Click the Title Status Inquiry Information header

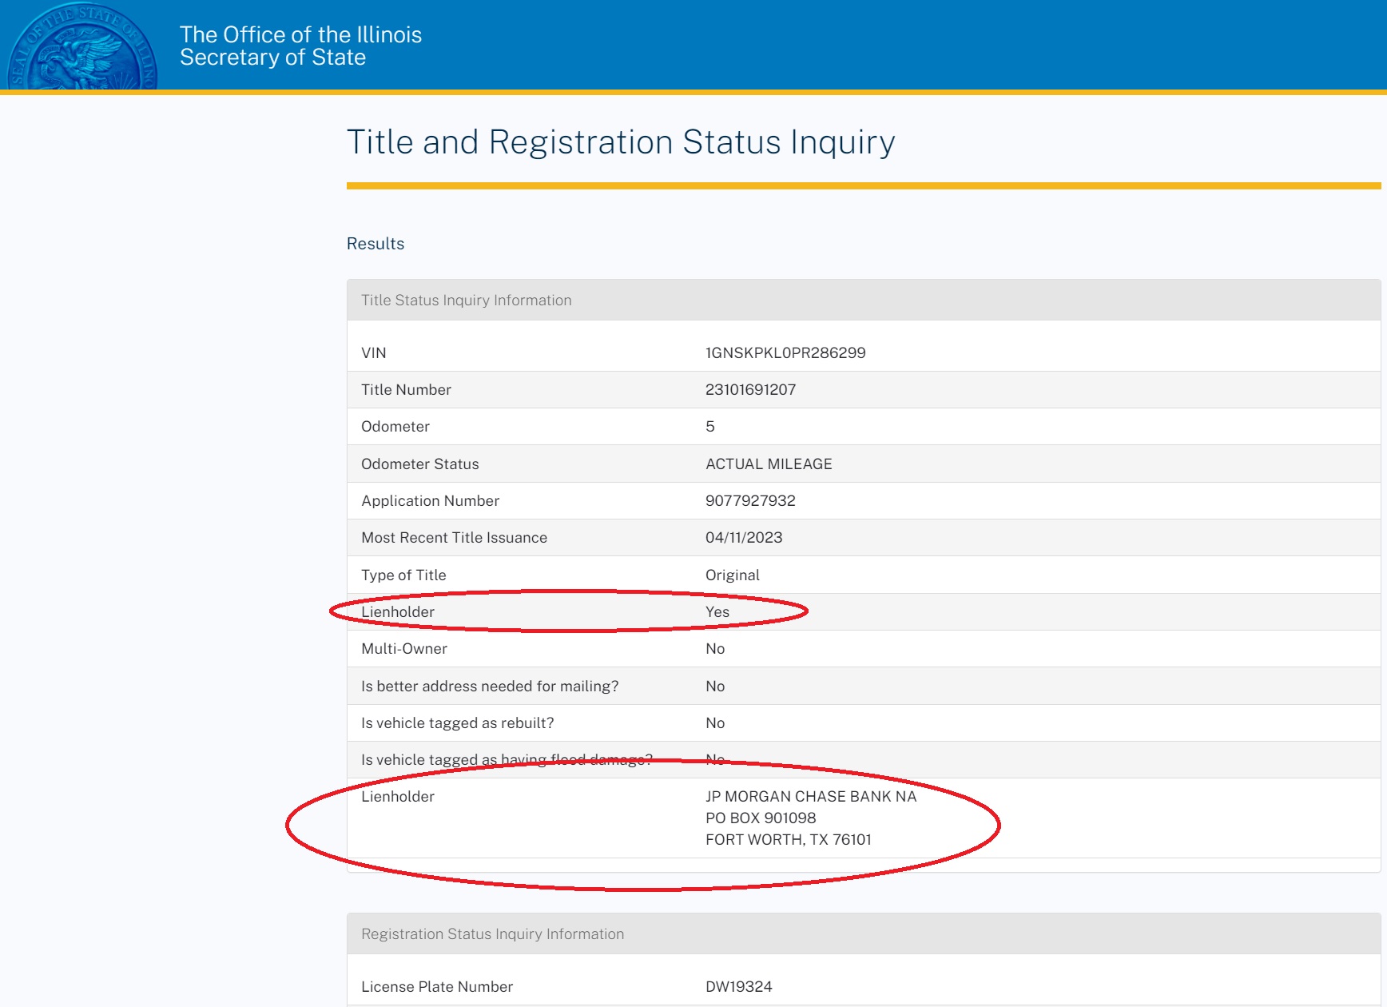(864, 301)
